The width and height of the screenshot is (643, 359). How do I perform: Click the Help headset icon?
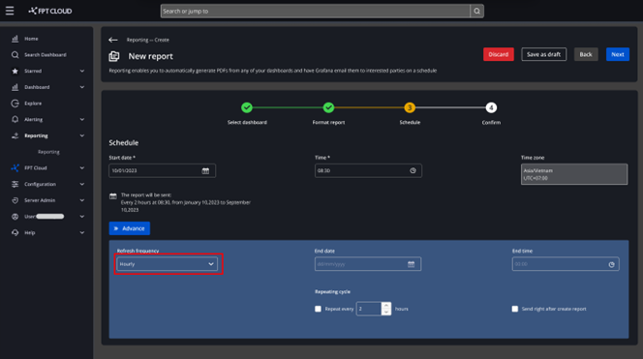point(15,233)
